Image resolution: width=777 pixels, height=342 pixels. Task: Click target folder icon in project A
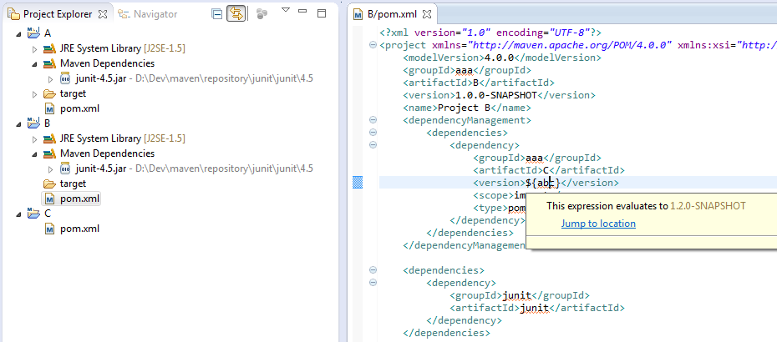pyautogui.click(x=49, y=93)
